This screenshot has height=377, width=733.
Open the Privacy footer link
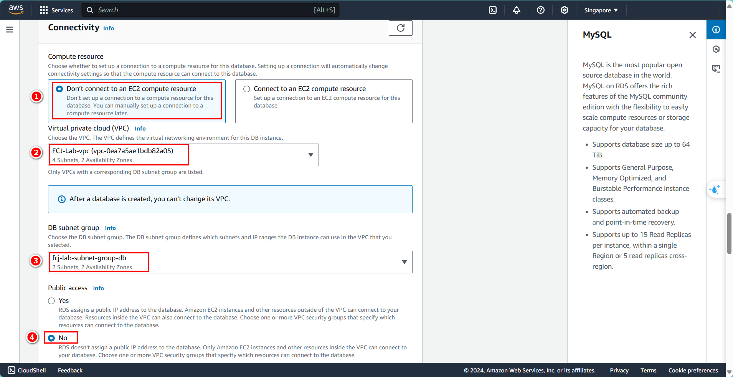619,370
